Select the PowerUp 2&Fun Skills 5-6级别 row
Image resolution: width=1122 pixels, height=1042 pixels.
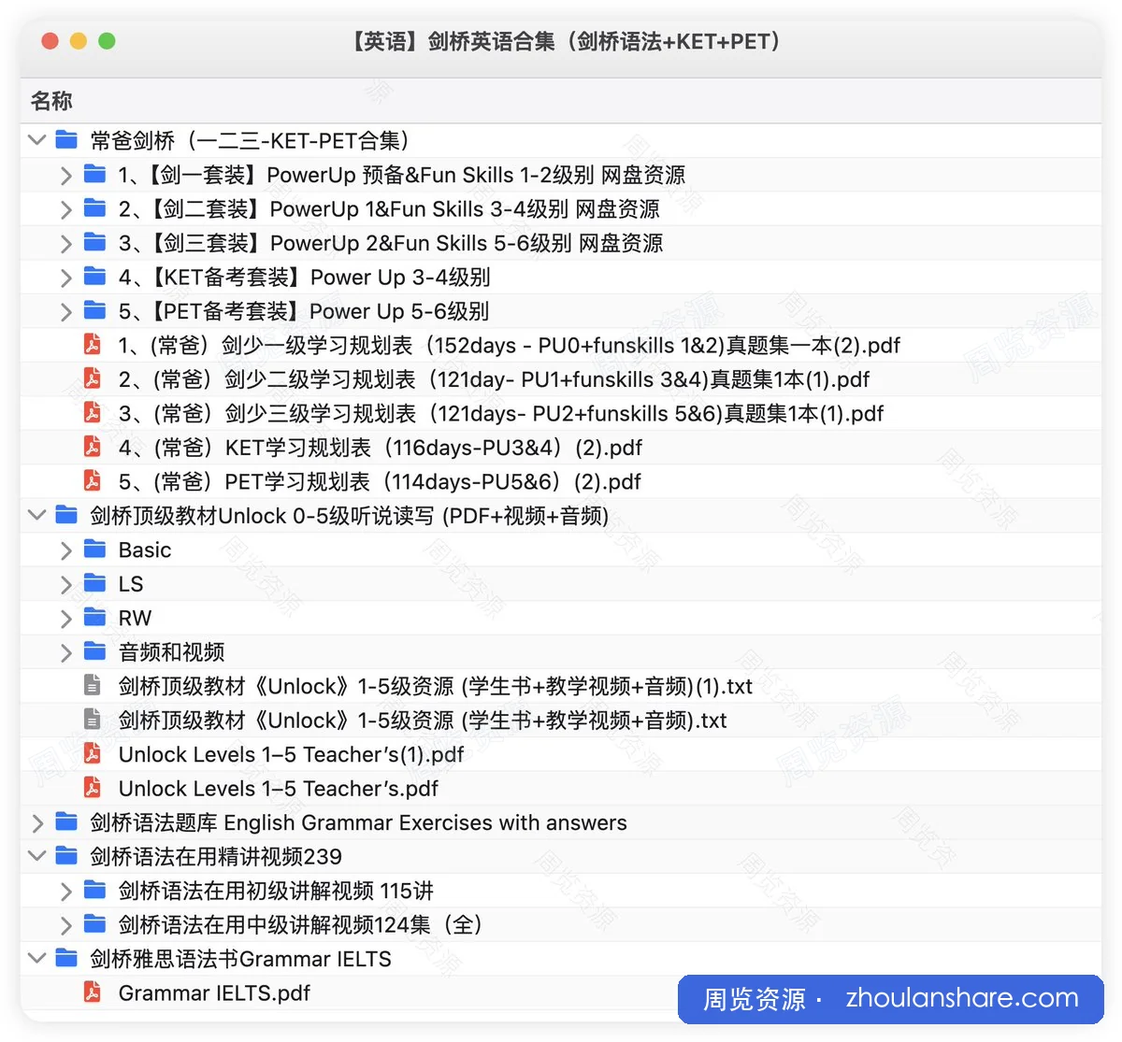pos(561,243)
